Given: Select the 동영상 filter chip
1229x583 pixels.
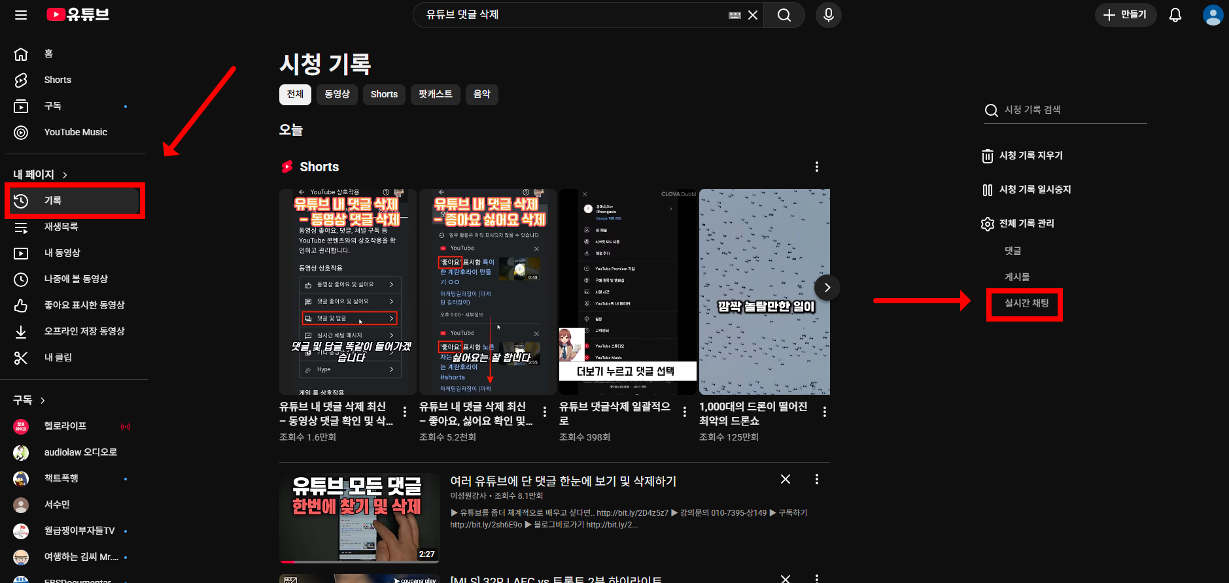Looking at the screenshot, I should click(338, 94).
